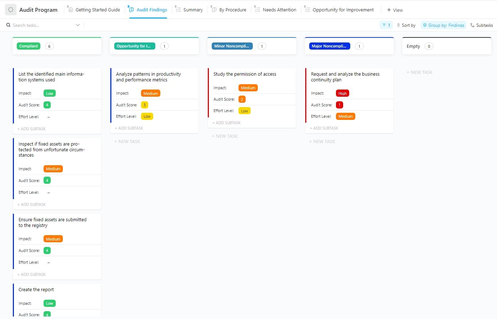Click the Subtasks control in the toolbar

pyautogui.click(x=482, y=25)
